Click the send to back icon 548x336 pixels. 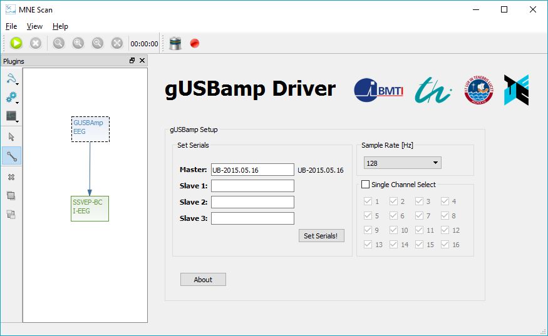click(x=11, y=215)
